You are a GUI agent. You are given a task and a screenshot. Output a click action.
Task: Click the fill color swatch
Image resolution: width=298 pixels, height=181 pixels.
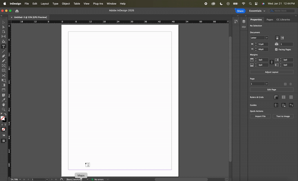(3, 118)
